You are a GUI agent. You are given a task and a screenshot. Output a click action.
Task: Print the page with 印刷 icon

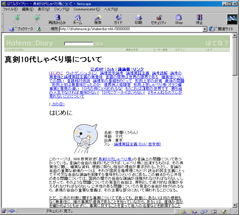(138, 19)
